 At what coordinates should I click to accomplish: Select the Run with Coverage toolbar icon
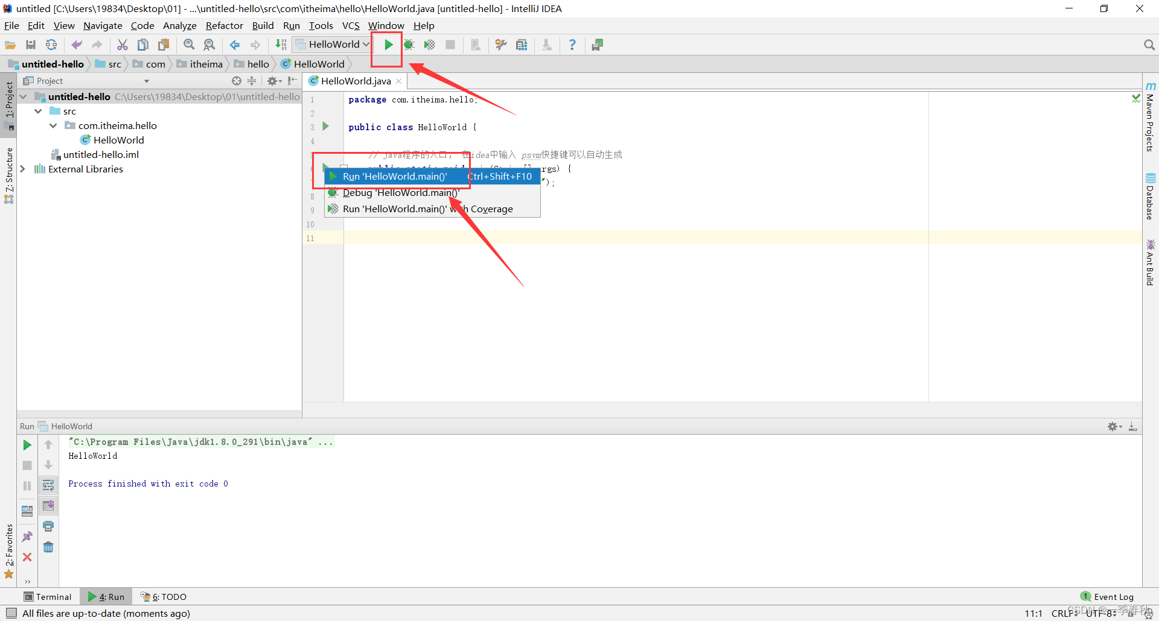(430, 44)
